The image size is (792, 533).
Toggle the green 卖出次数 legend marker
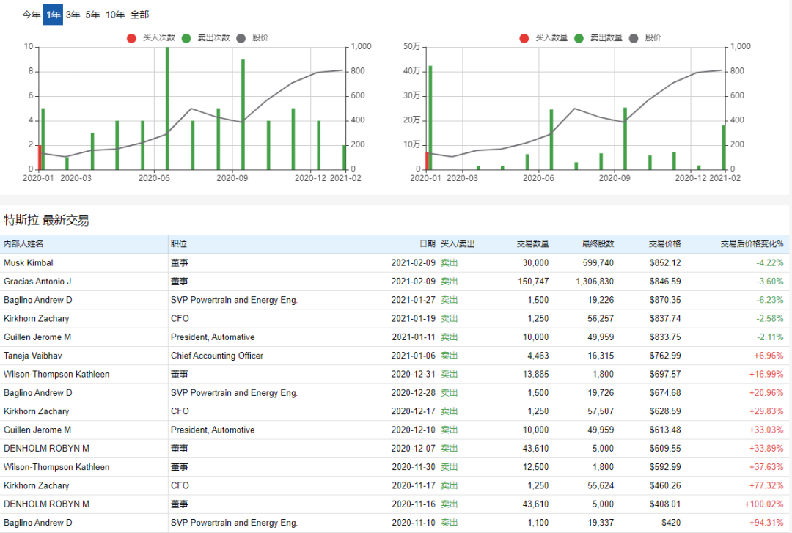tap(186, 38)
